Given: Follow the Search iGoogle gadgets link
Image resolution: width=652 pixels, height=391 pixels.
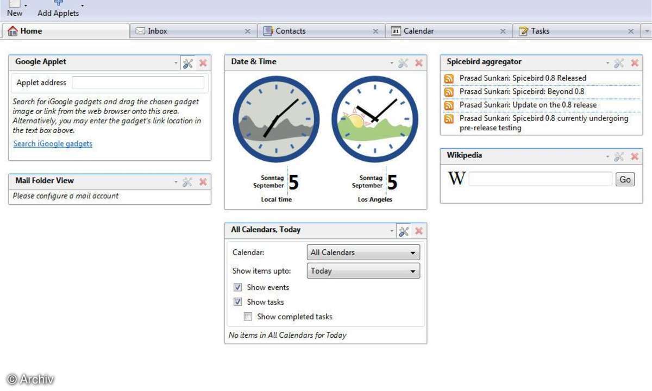Looking at the screenshot, I should point(53,143).
